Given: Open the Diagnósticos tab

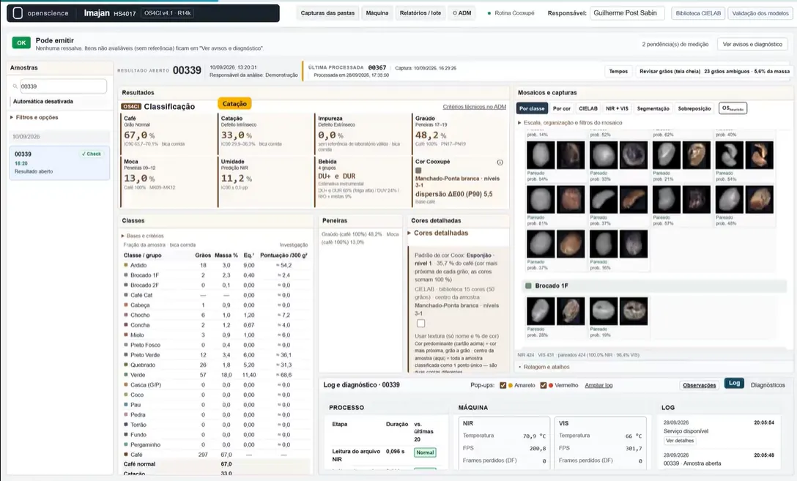Looking at the screenshot, I should click(768, 385).
